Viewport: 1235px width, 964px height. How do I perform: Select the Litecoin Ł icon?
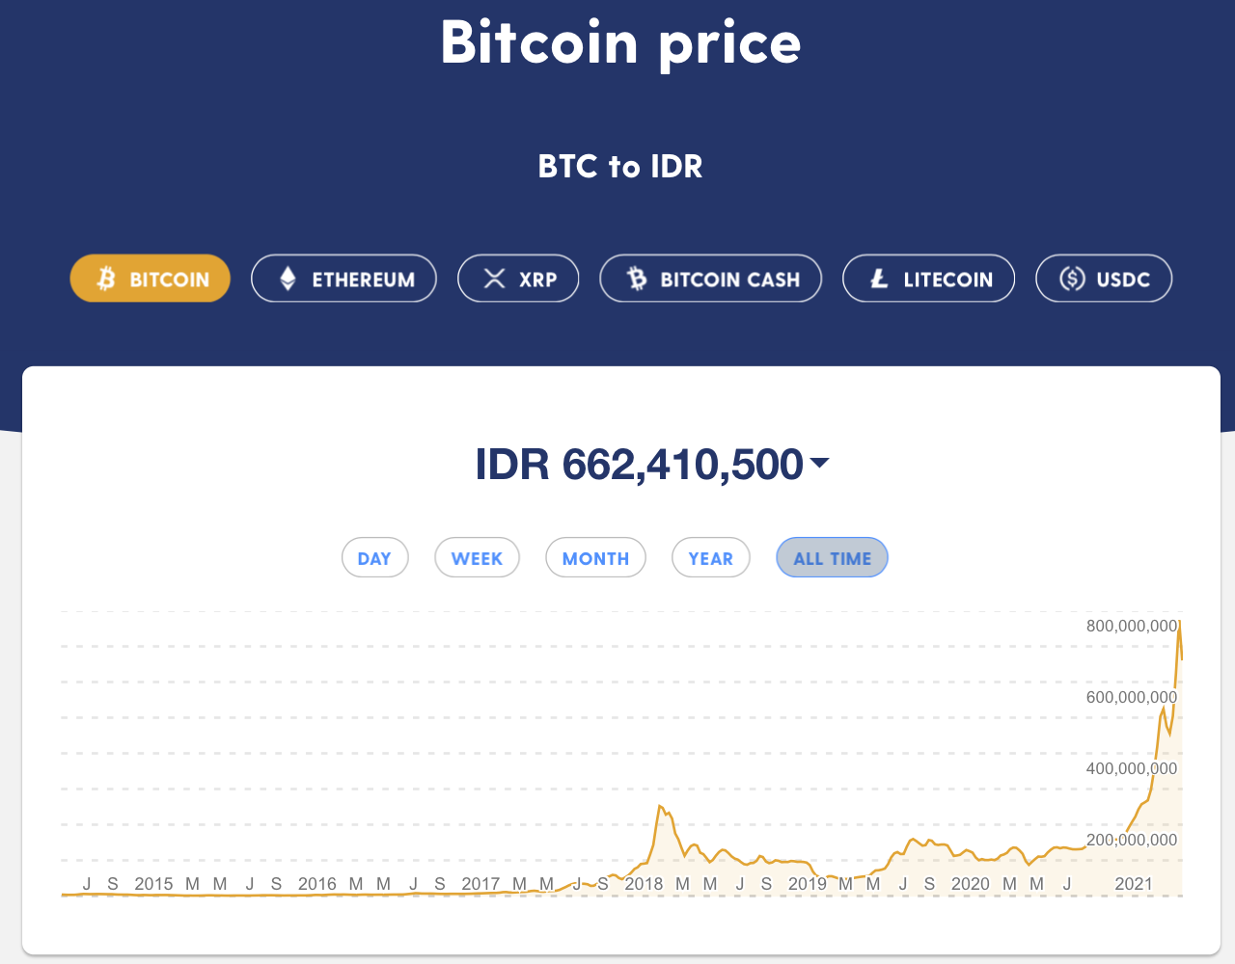click(877, 279)
